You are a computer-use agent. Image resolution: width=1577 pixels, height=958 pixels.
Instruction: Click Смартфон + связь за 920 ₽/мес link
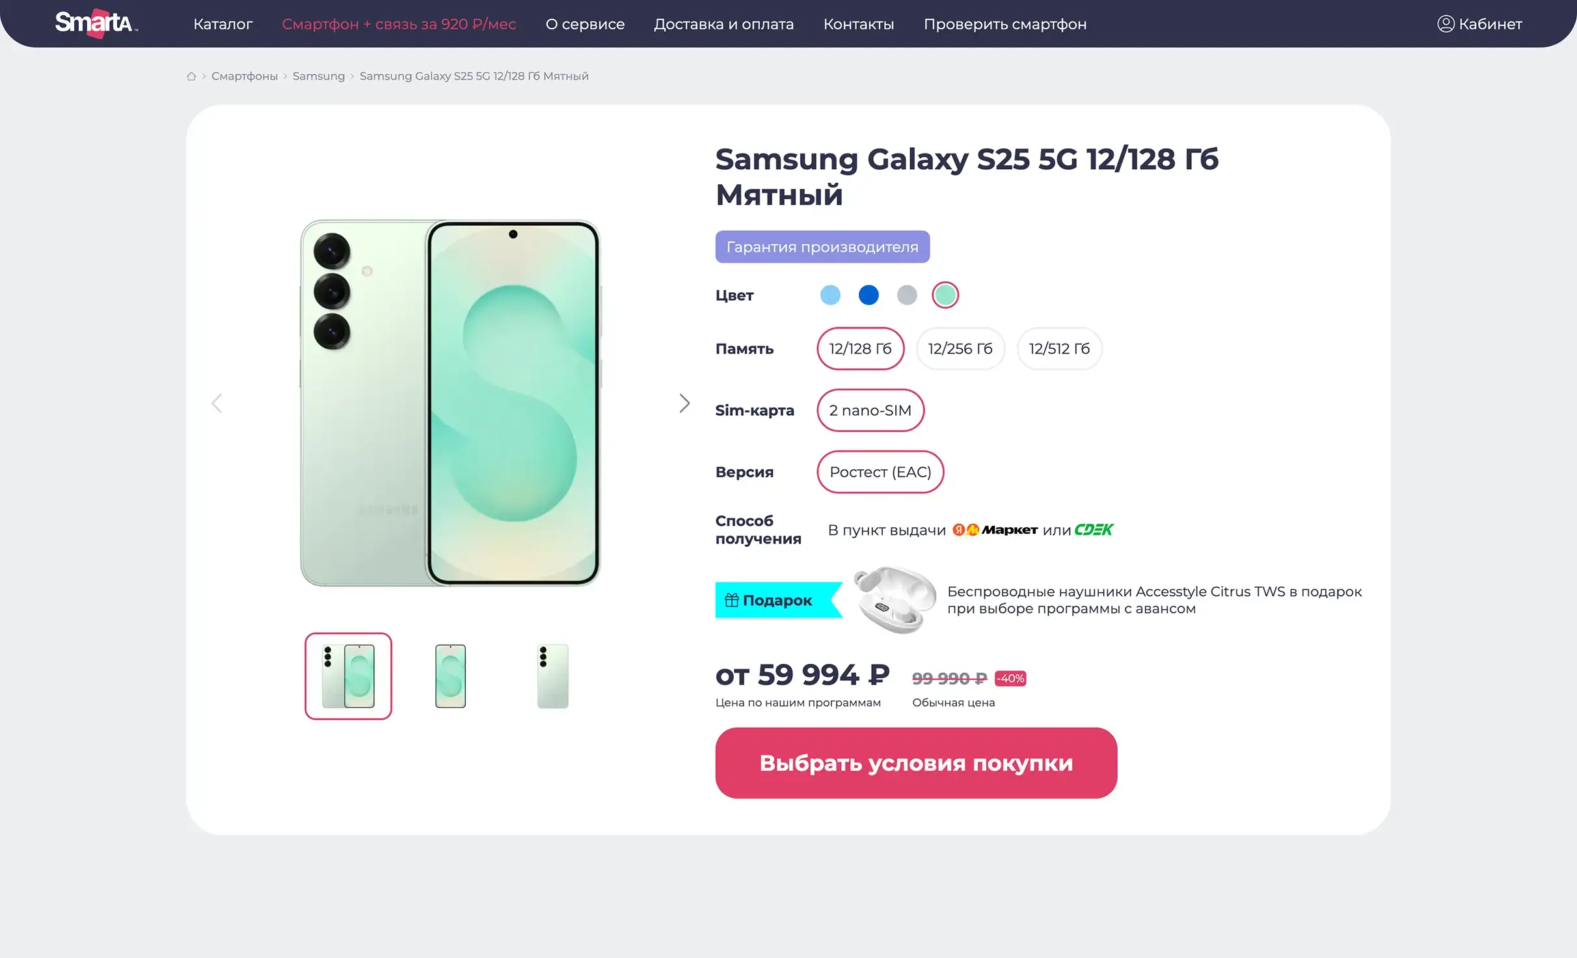click(x=399, y=24)
